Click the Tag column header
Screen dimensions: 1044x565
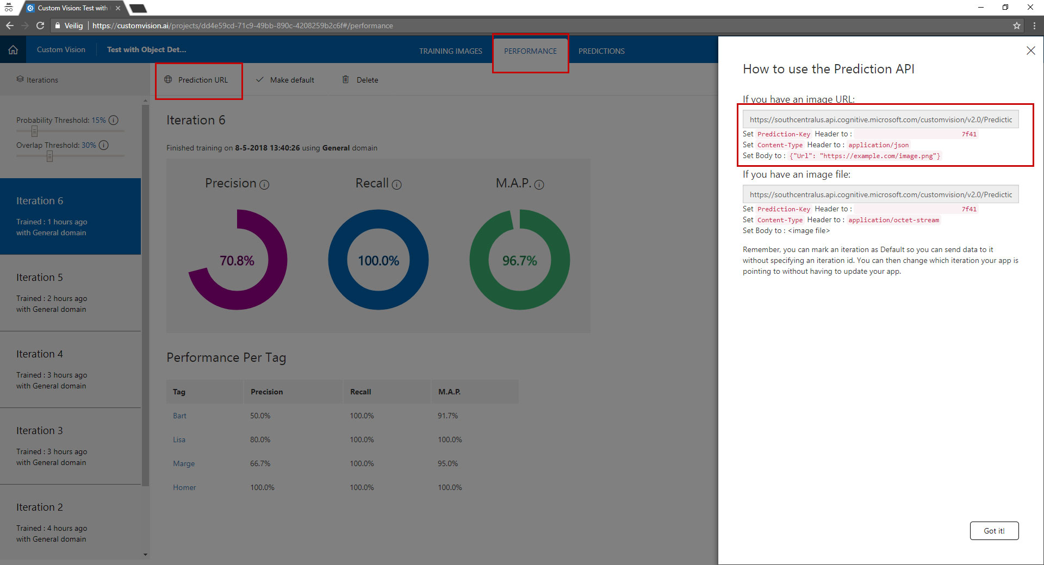204,392
